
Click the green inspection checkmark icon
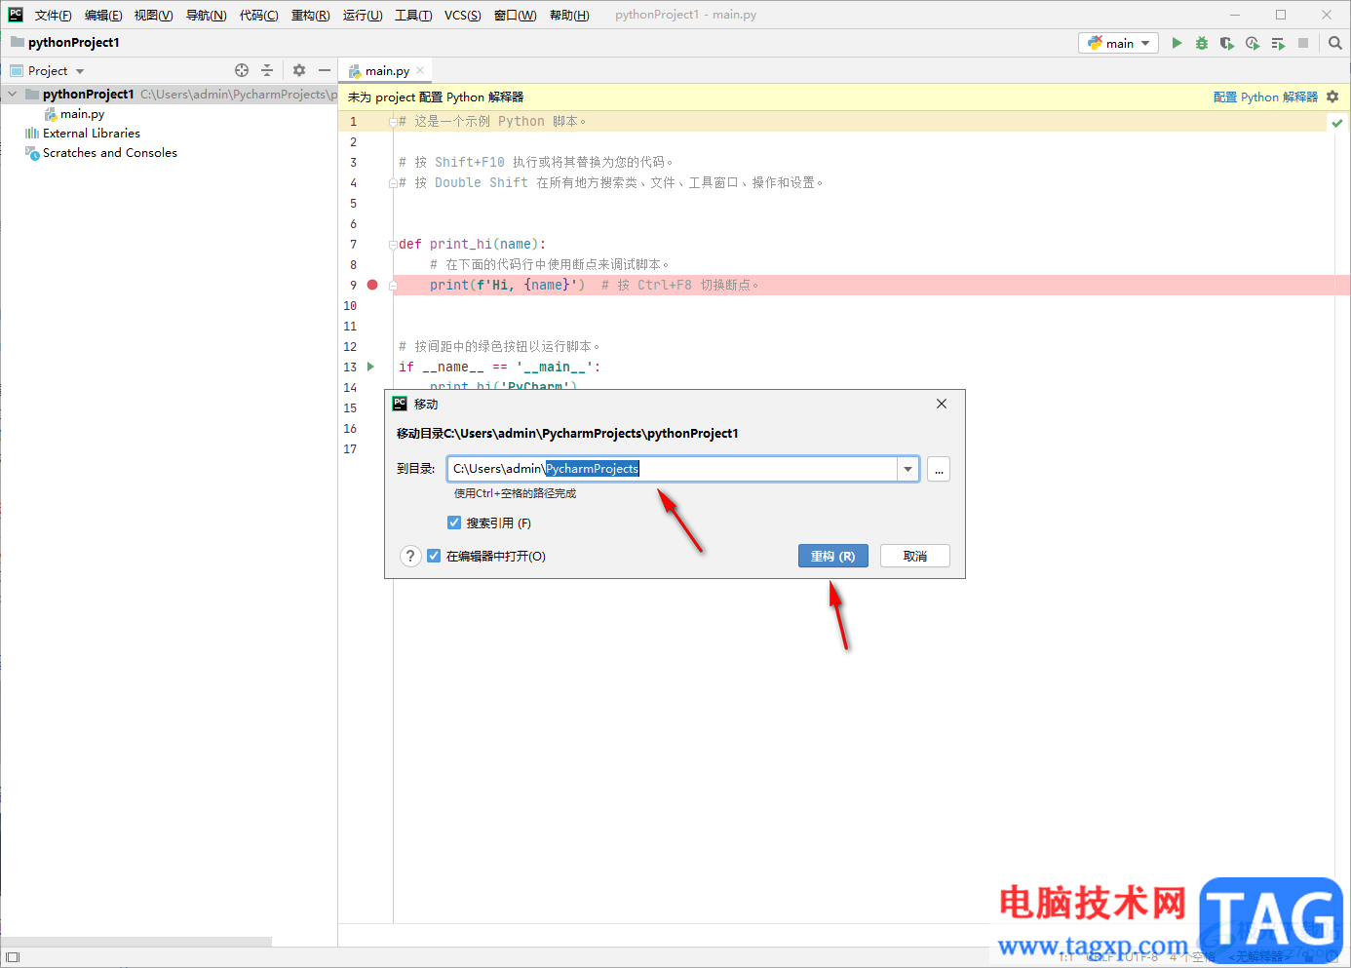click(x=1337, y=123)
